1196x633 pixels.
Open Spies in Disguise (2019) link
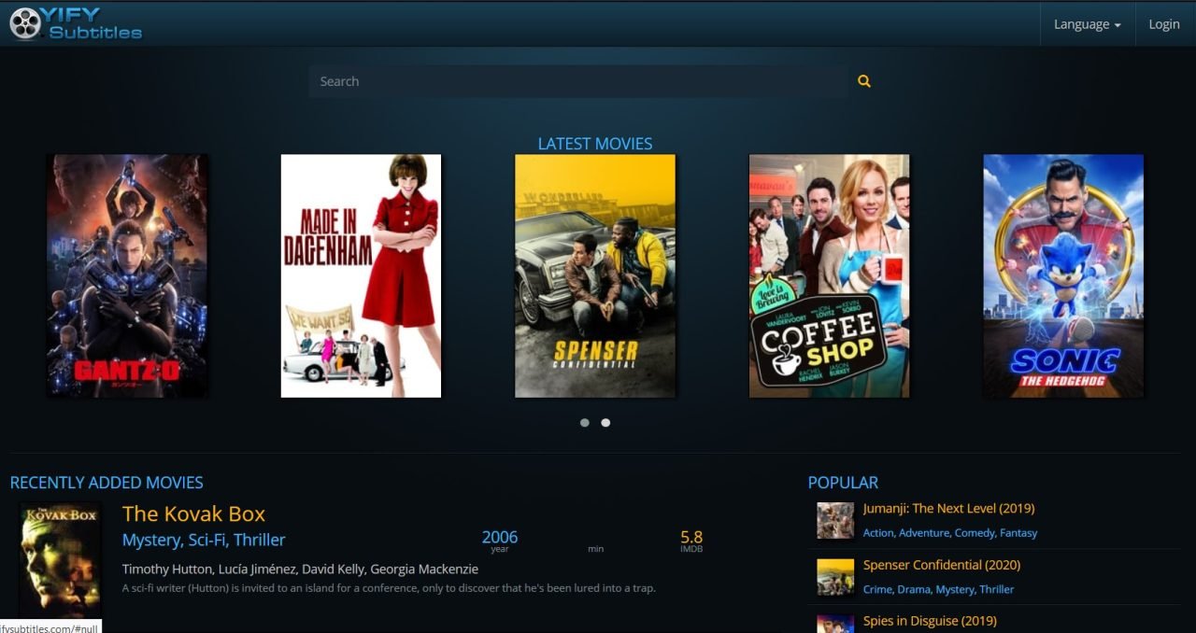[x=930, y=621]
